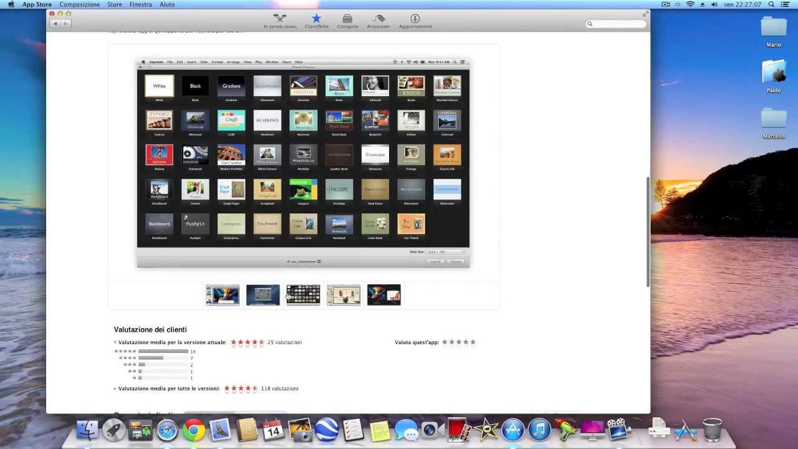Click the menu bar clock ven 22:27
The width and height of the screenshot is (798, 449).
coord(742,4)
